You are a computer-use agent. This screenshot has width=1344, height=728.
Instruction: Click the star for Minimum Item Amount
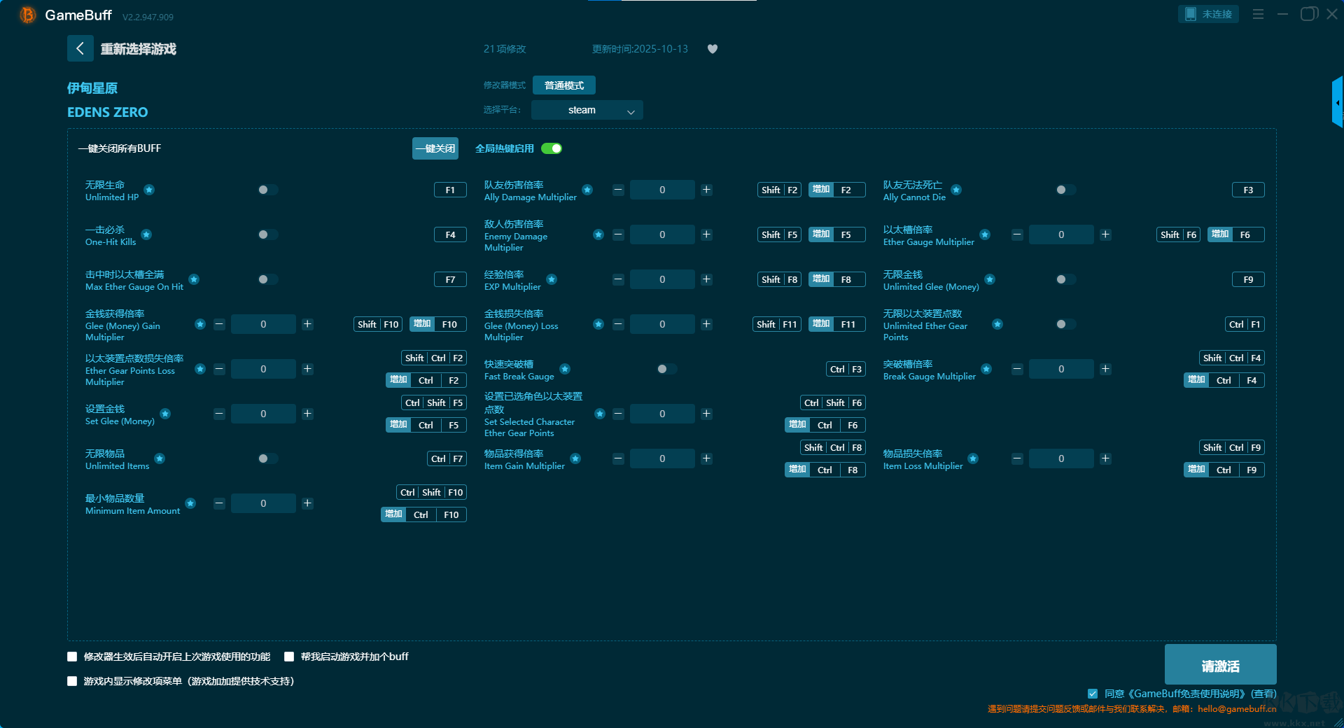tap(190, 503)
